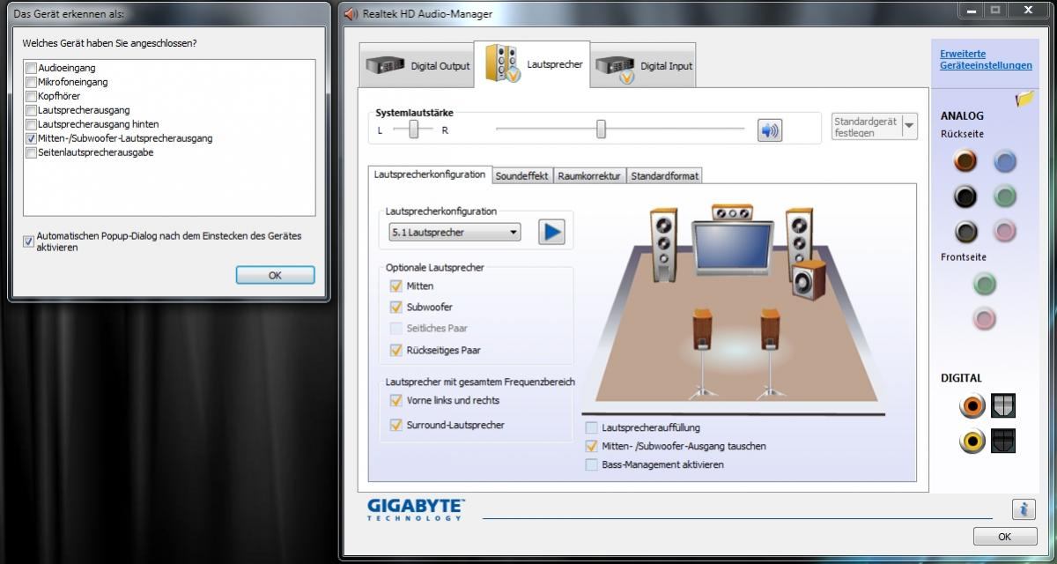Viewport: 1057px width, 564px height.
Task: Minimize the Realtek HD Audio-Manager window
Action: click(972, 11)
